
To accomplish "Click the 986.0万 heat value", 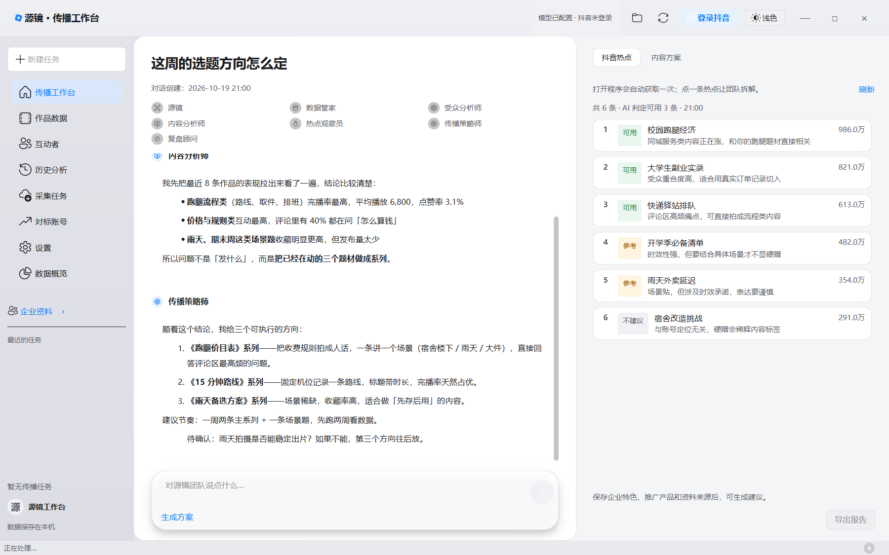I will pyautogui.click(x=851, y=130).
